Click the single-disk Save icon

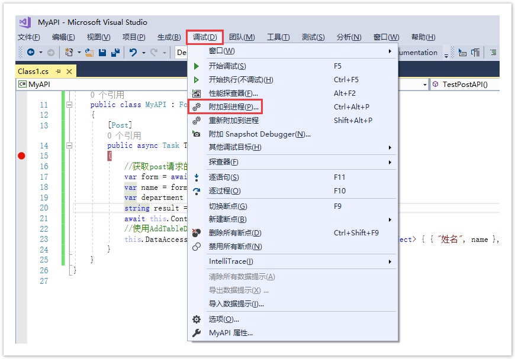(x=102, y=53)
